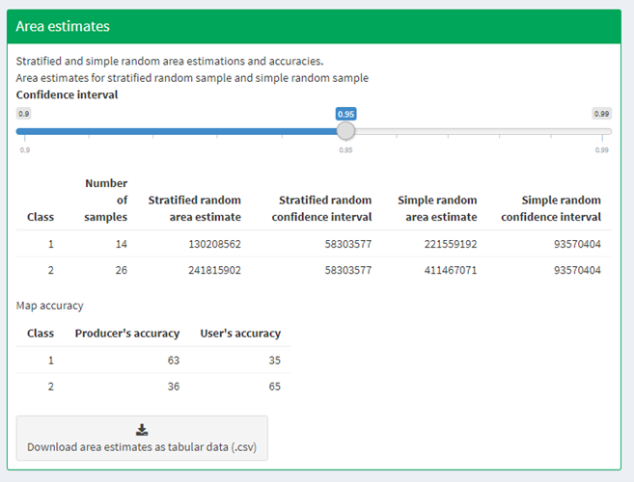Click user's accuracy value 35

click(x=275, y=361)
